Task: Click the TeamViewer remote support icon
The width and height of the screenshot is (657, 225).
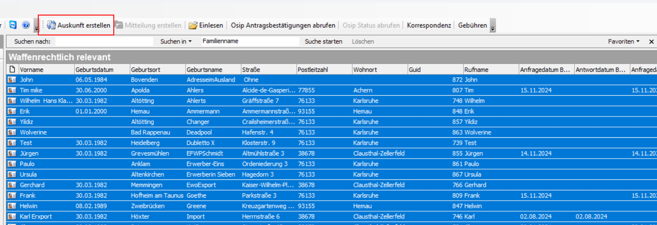Action: click(13, 25)
